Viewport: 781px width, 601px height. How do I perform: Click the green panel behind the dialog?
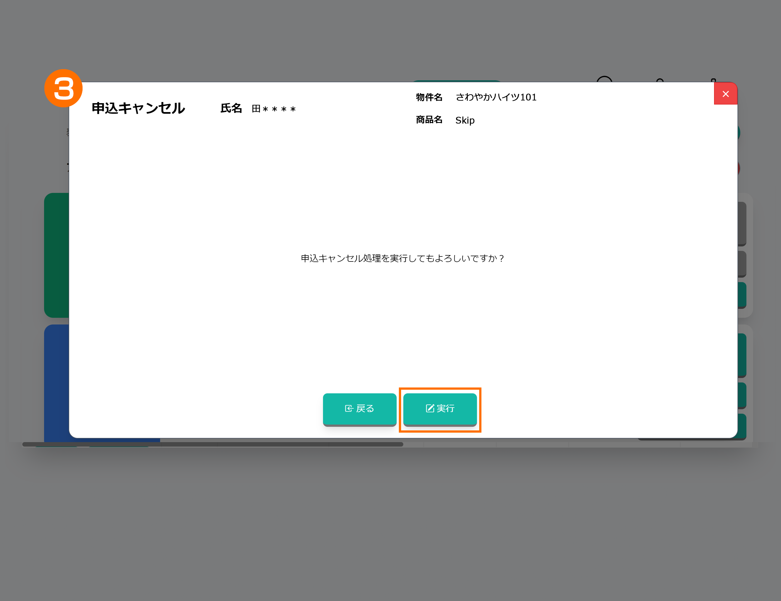point(56,255)
